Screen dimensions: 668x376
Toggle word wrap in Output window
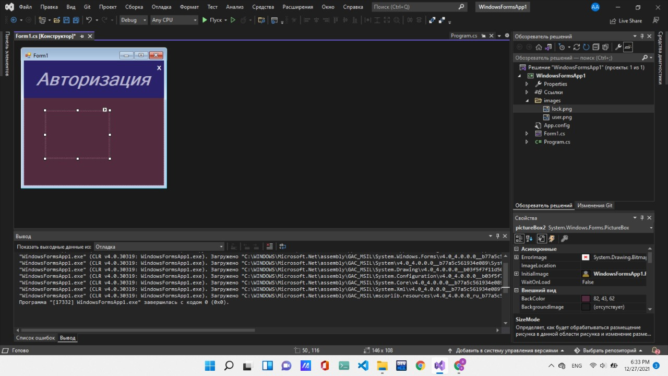(282, 246)
